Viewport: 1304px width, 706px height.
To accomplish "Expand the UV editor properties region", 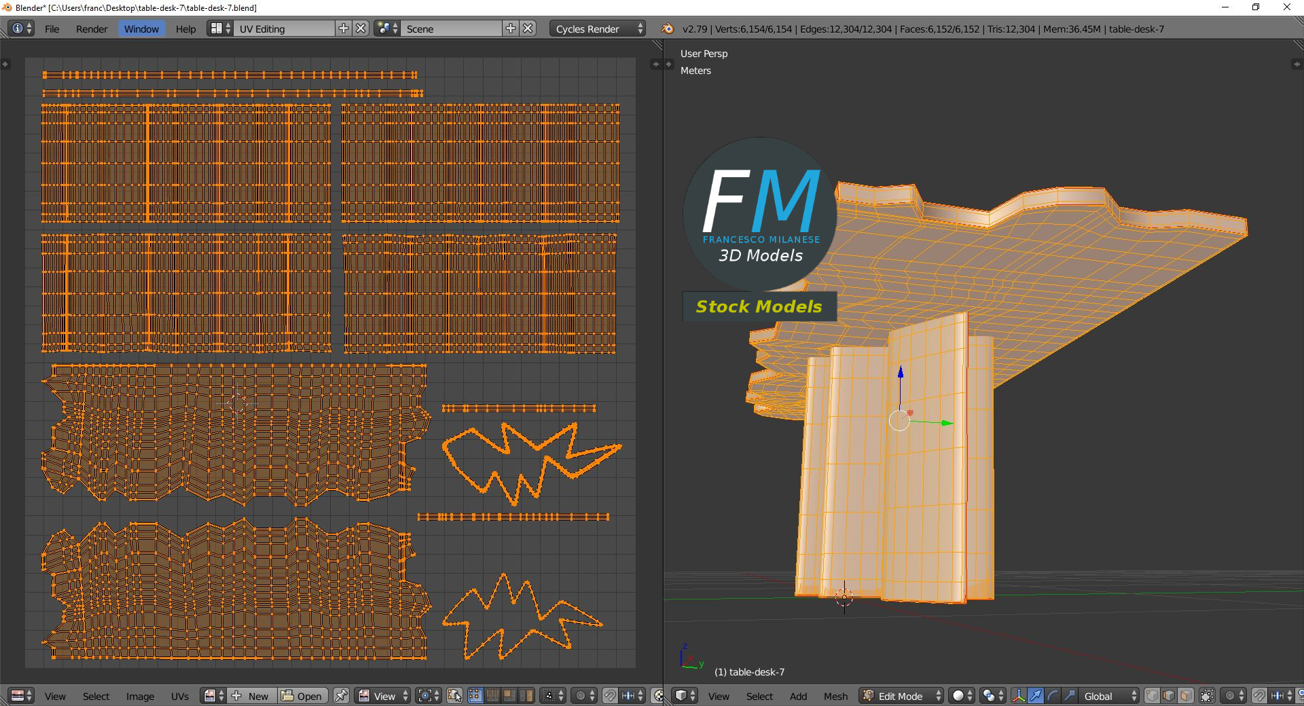I will click(x=655, y=64).
